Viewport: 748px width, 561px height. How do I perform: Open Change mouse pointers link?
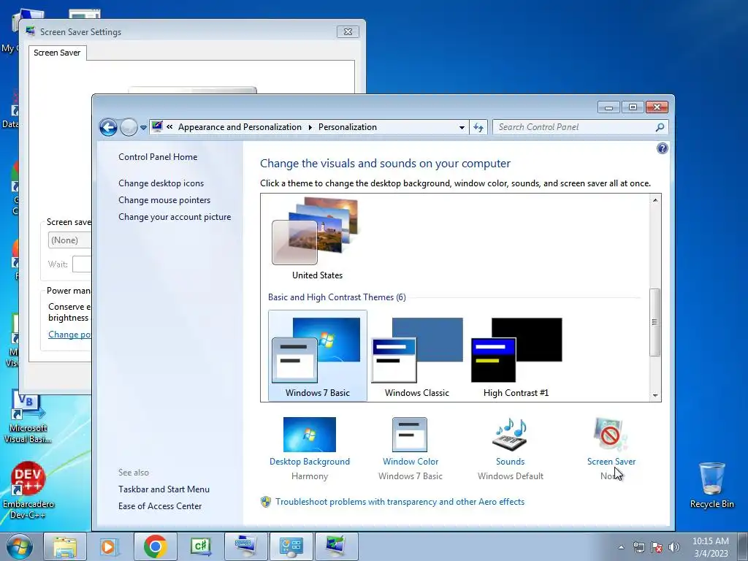point(164,200)
